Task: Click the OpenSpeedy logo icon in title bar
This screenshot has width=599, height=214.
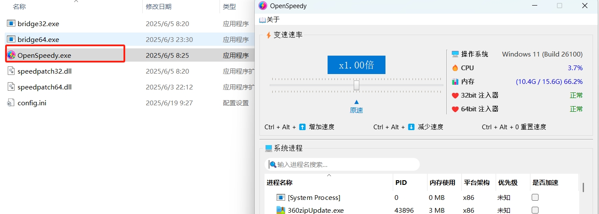Action: pos(262,6)
